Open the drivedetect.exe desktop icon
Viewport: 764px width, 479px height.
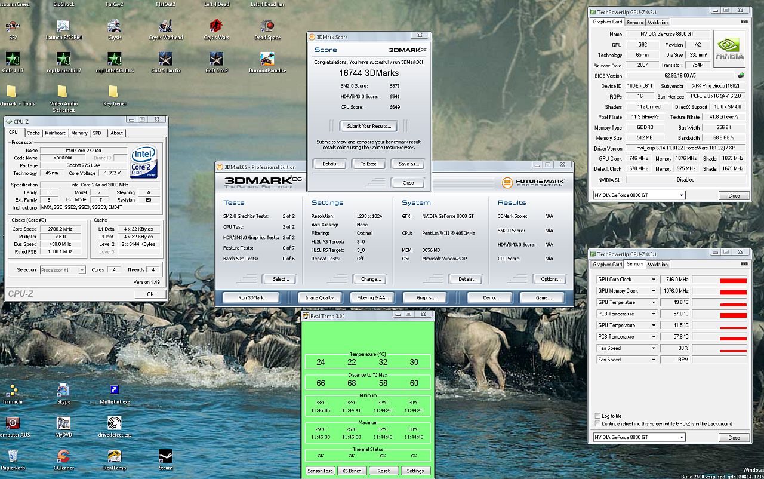tap(115, 427)
